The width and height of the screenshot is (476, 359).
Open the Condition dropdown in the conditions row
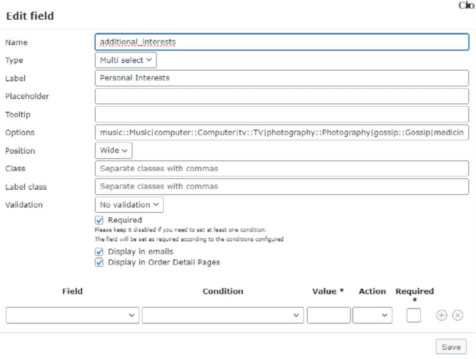coord(223,315)
